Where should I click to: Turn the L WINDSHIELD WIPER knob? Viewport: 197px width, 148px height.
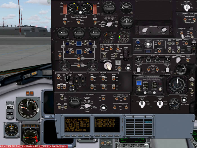pos(142,104)
